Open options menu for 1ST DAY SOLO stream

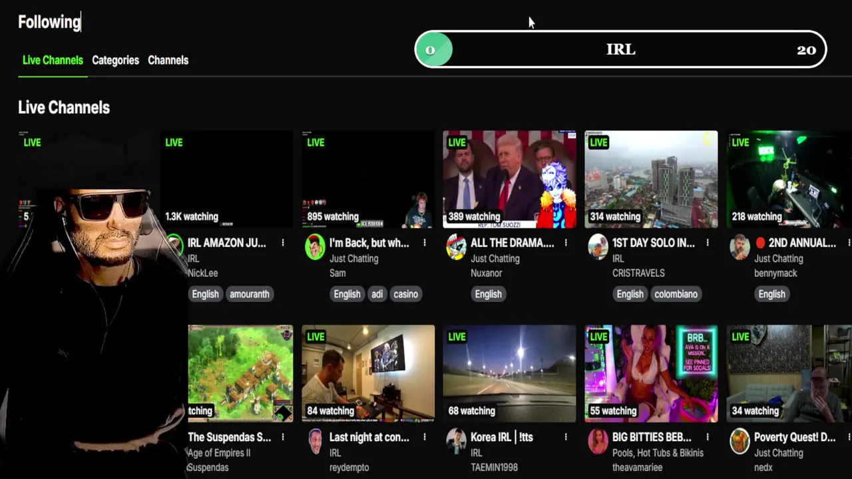708,243
